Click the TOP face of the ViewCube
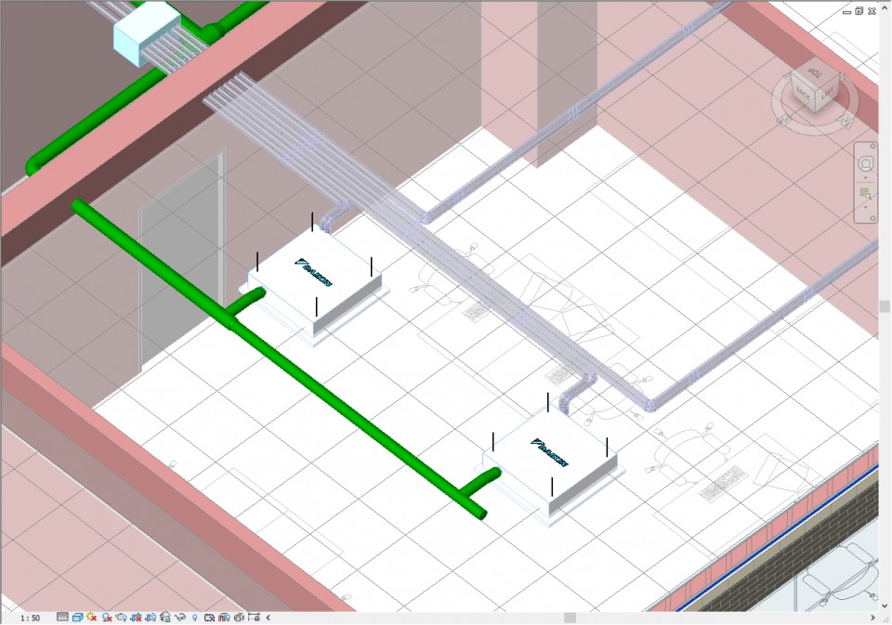 815,73
